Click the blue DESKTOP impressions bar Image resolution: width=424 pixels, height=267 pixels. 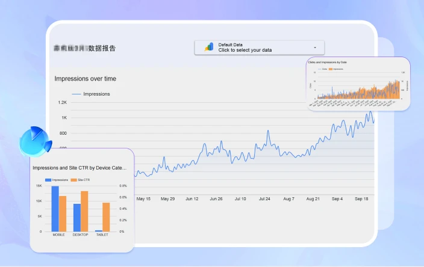coord(77,218)
